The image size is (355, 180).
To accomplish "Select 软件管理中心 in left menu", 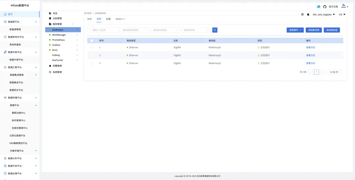I will click(x=18, y=120).
